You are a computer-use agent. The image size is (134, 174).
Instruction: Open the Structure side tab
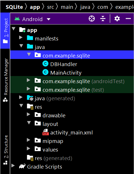(x=5, y=150)
